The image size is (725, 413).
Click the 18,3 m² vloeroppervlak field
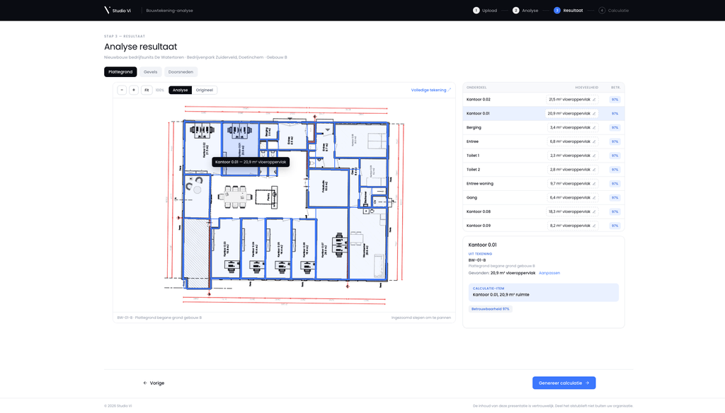point(572,211)
